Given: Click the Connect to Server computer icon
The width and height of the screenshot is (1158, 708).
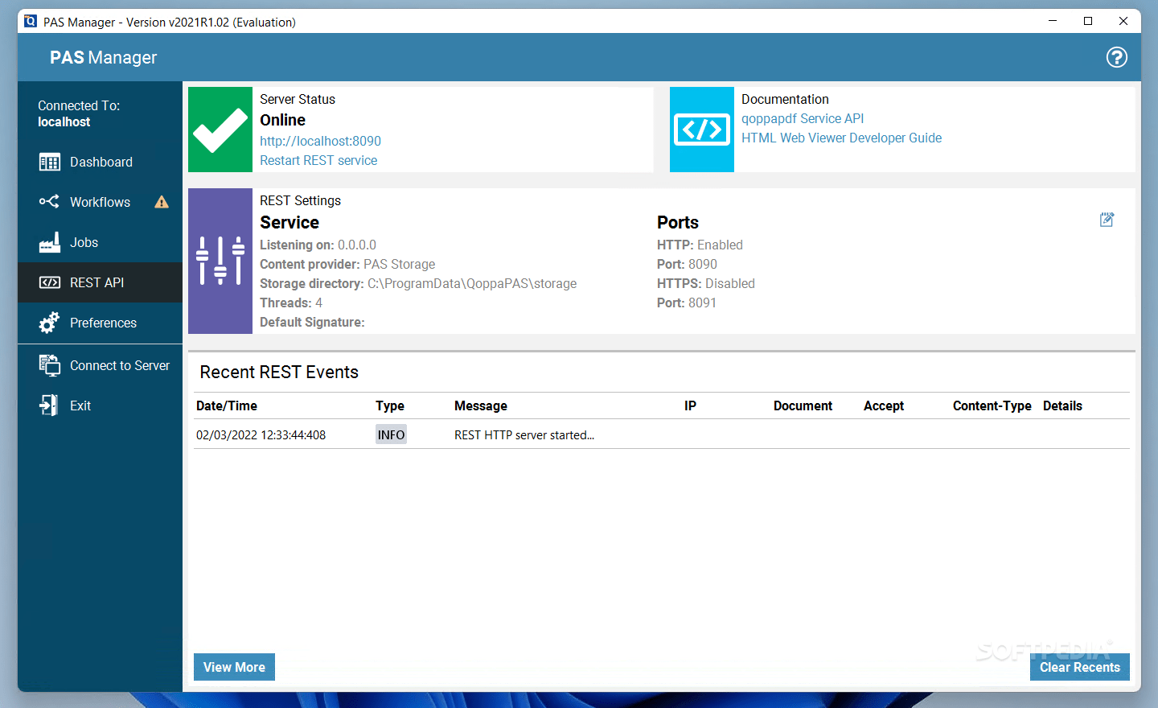Looking at the screenshot, I should tap(49, 365).
